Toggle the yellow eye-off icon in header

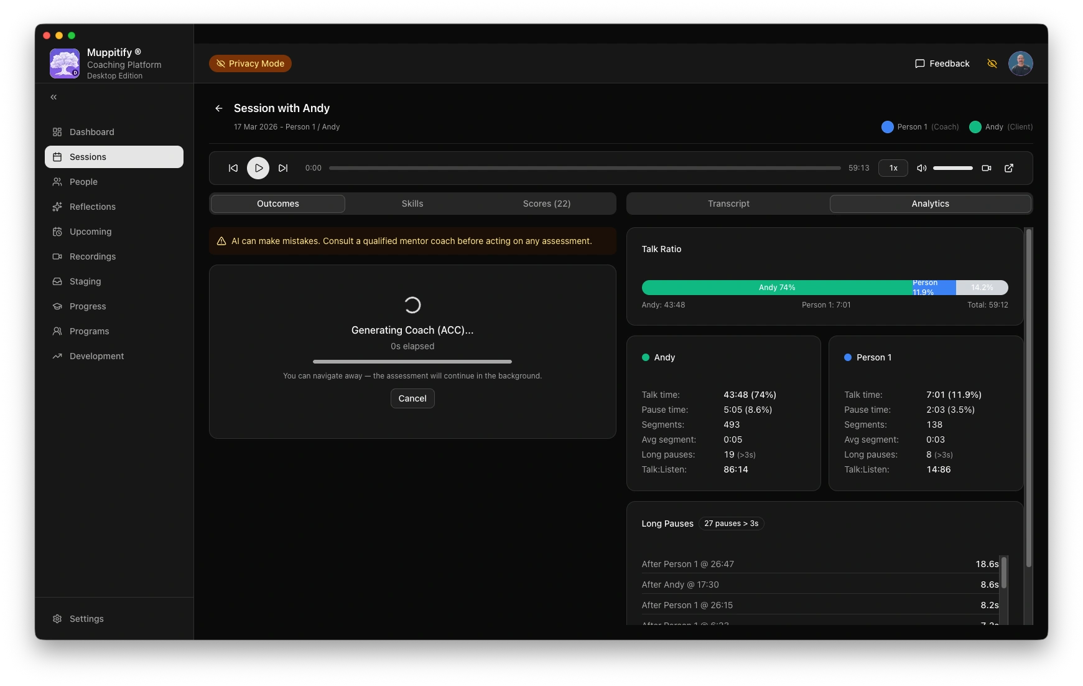pos(992,63)
